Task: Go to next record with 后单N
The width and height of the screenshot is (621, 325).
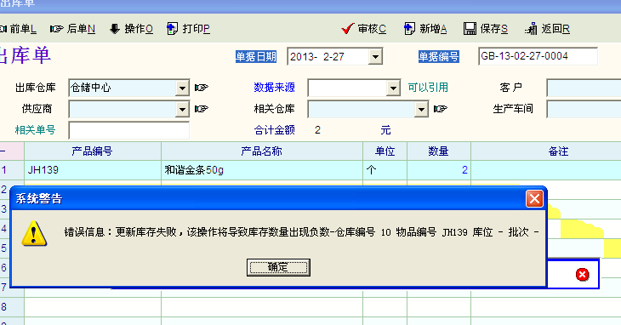Action: (x=72, y=29)
